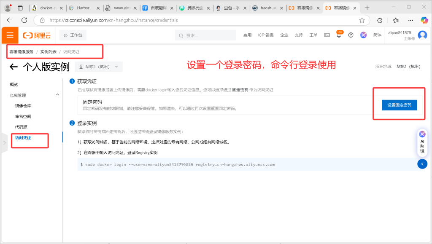
Task: Select 镜像仓库 in the sidebar
Action: [23, 106]
